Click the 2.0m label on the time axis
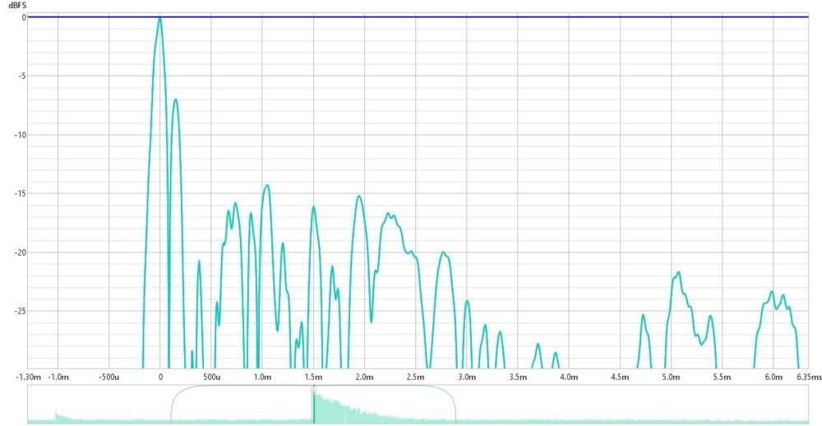The width and height of the screenshot is (822, 426). point(364,377)
